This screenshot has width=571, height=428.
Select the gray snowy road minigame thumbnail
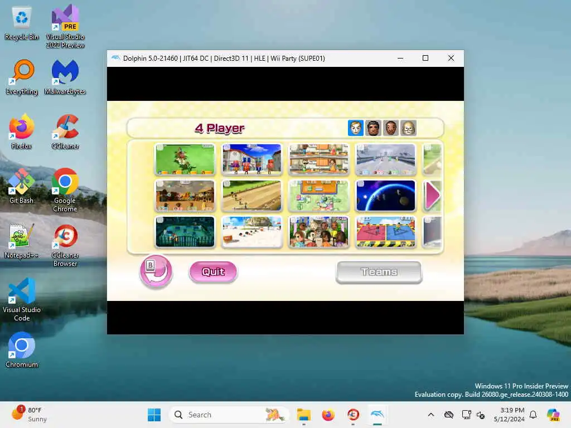pos(386,159)
